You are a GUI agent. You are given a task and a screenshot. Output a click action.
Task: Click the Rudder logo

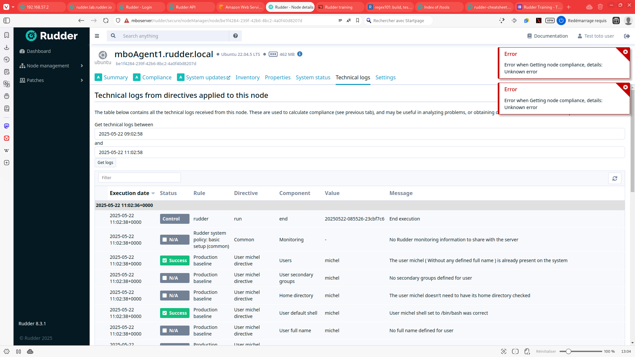point(52,36)
